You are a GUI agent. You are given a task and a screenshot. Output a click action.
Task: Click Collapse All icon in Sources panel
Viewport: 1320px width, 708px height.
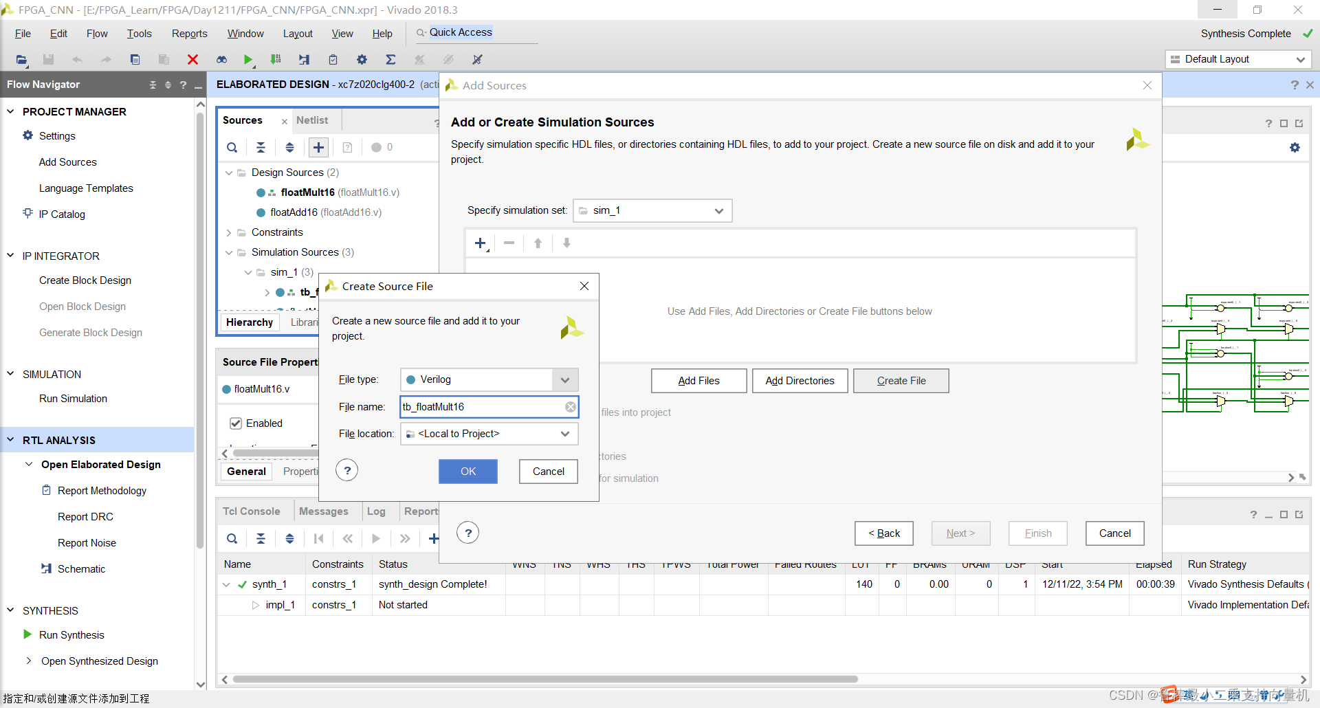[x=261, y=147]
